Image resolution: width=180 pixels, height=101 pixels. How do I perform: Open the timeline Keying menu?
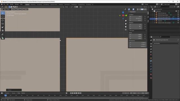tap(14, 93)
